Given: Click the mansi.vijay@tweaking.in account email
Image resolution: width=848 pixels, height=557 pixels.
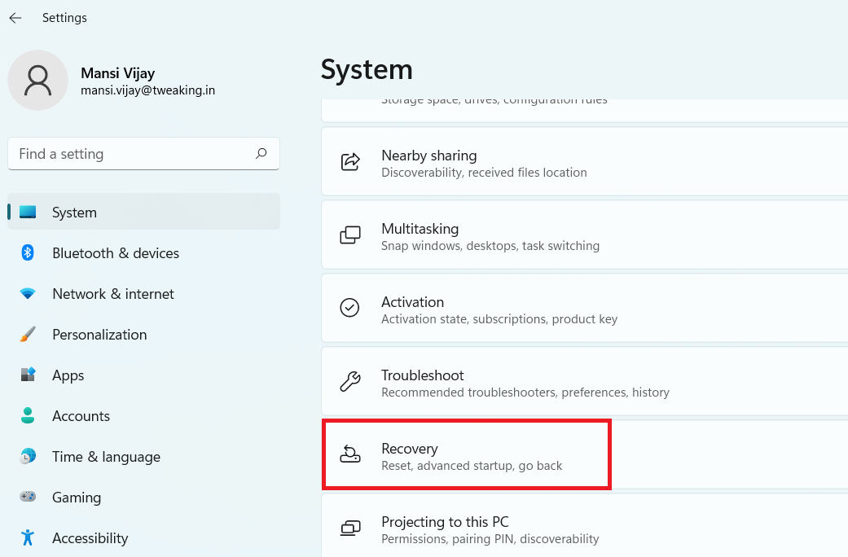Looking at the screenshot, I should click(147, 90).
